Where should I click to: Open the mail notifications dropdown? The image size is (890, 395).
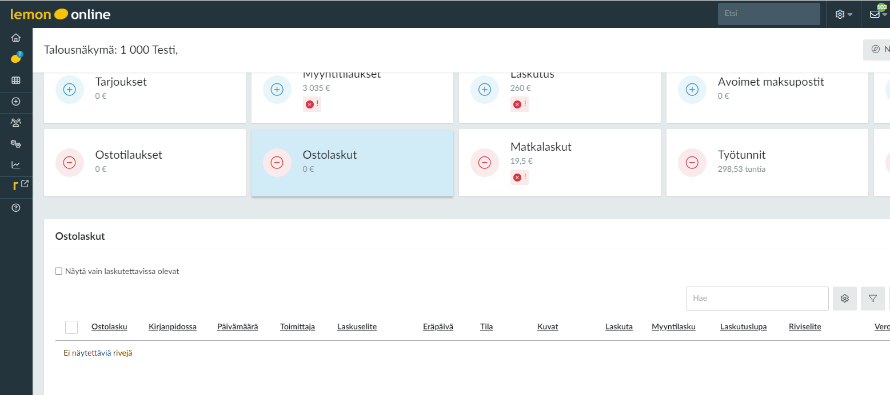pyautogui.click(x=877, y=14)
